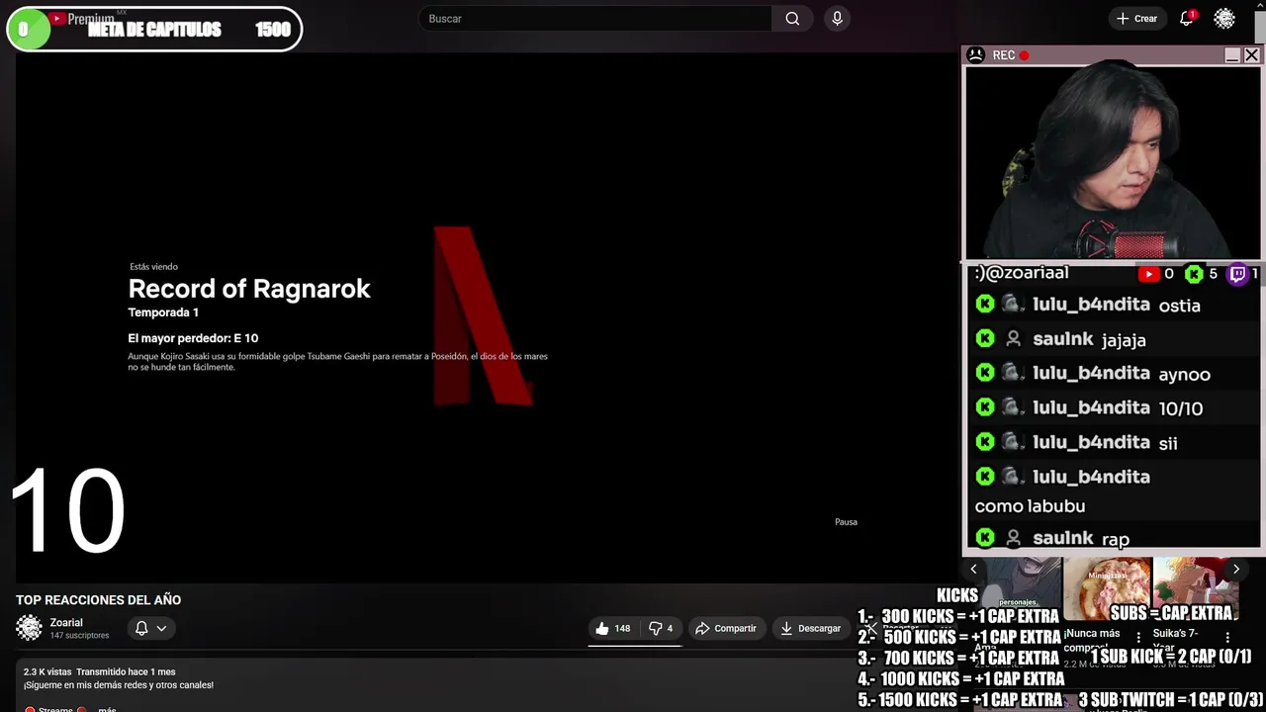1266x712 pixels.
Task: Click the Compartir share button
Action: (726, 628)
